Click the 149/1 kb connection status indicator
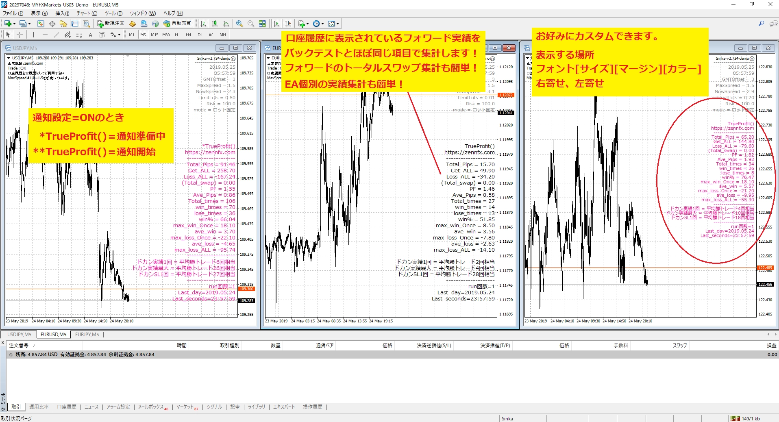The height and width of the screenshot is (422, 779). pyautogui.click(x=745, y=418)
